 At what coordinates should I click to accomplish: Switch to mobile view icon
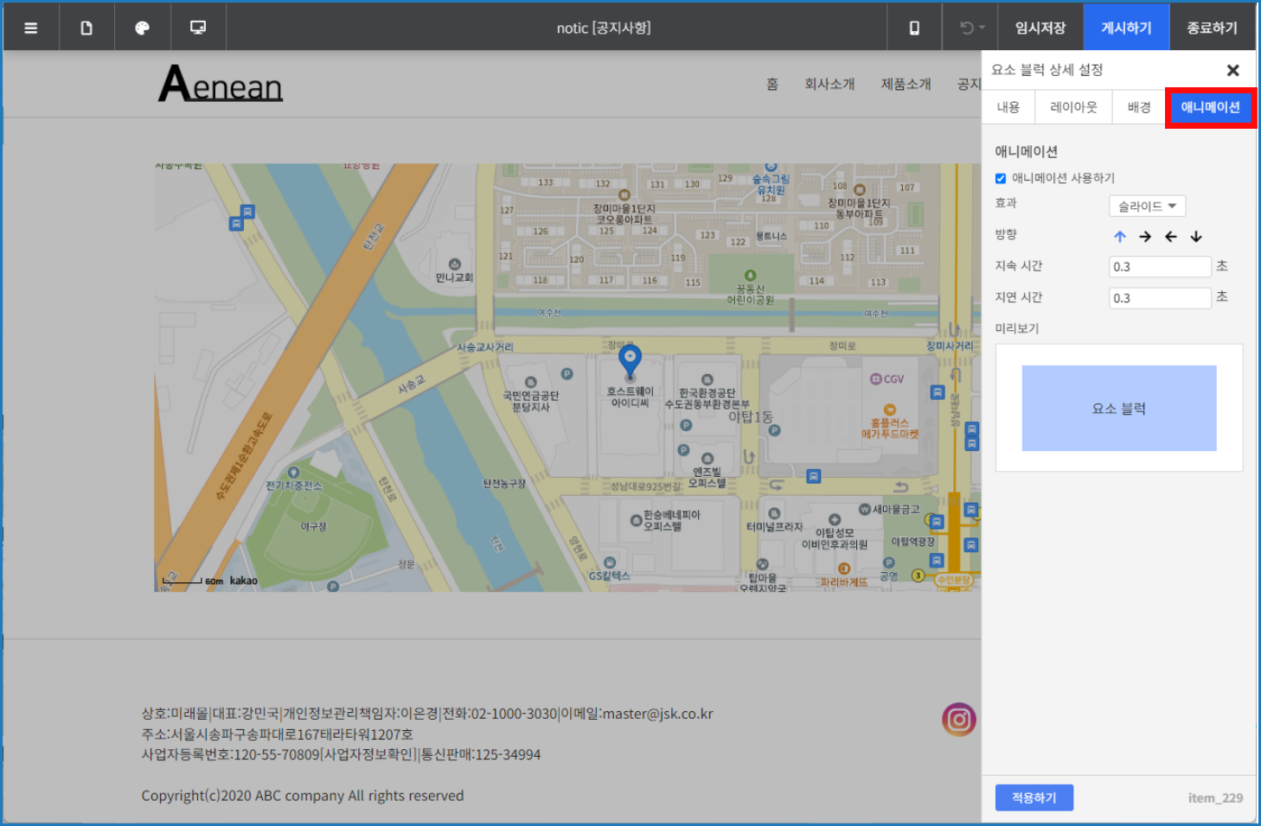pos(914,28)
